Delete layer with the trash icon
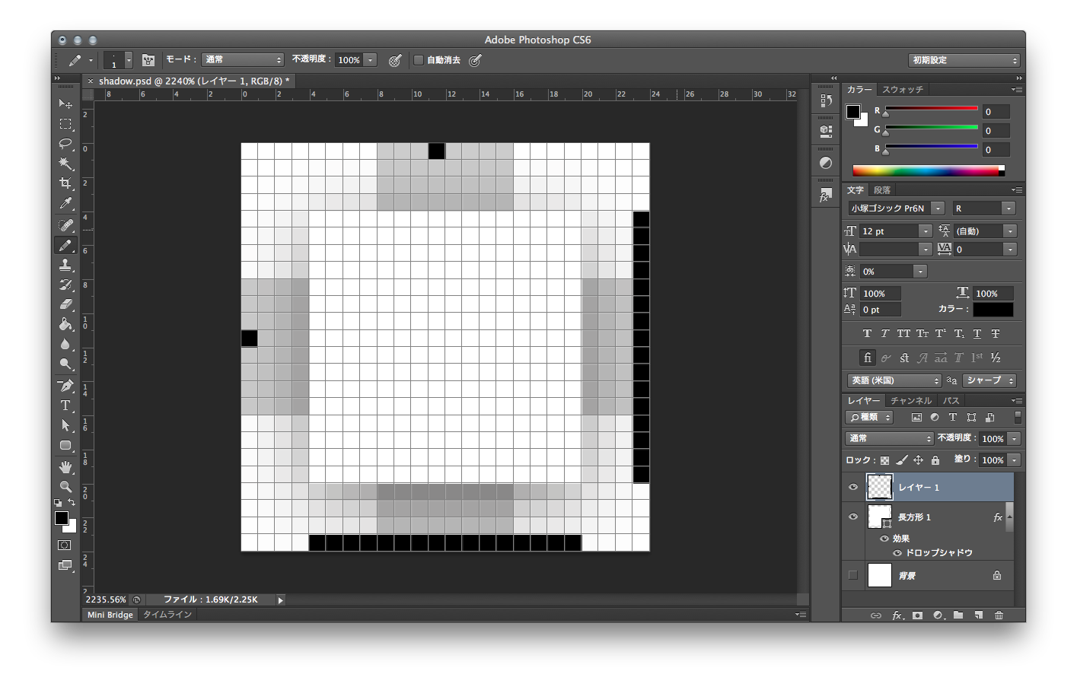The height and width of the screenshot is (690, 1077). tap(999, 615)
